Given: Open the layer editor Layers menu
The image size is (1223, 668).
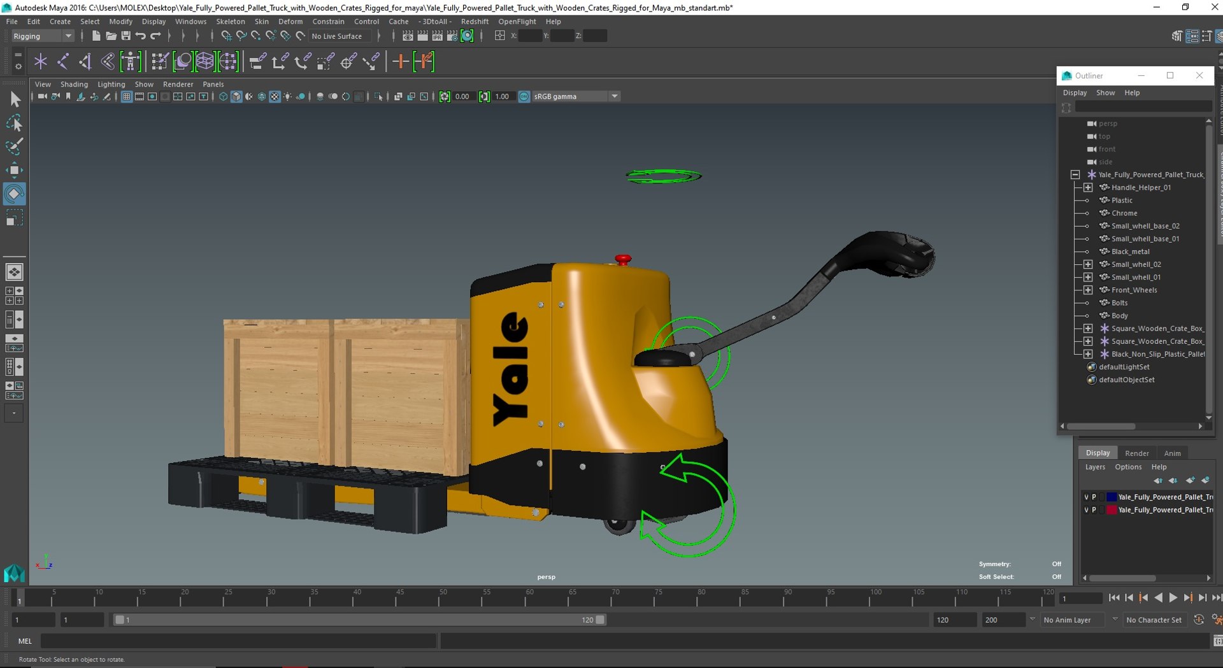Looking at the screenshot, I should pos(1095,467).
